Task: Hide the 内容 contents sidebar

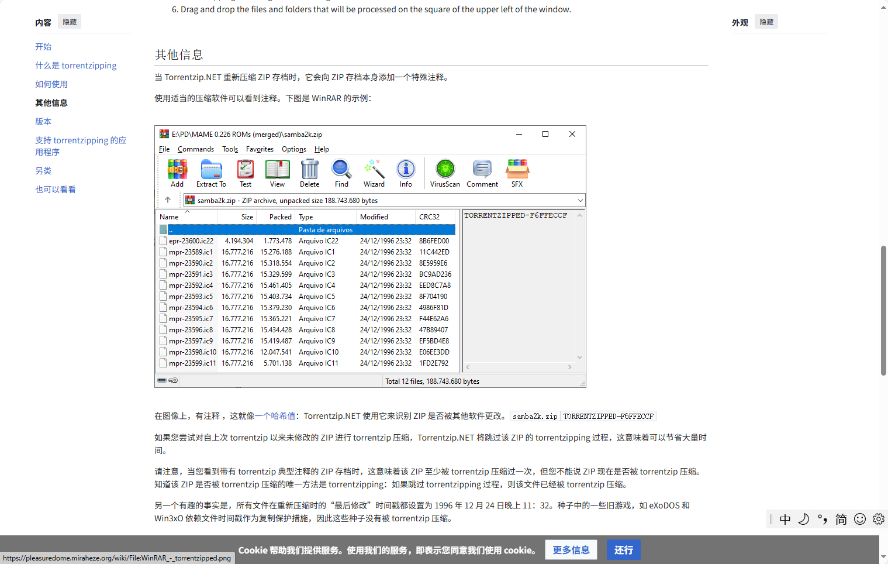Action: coord(70,22)
